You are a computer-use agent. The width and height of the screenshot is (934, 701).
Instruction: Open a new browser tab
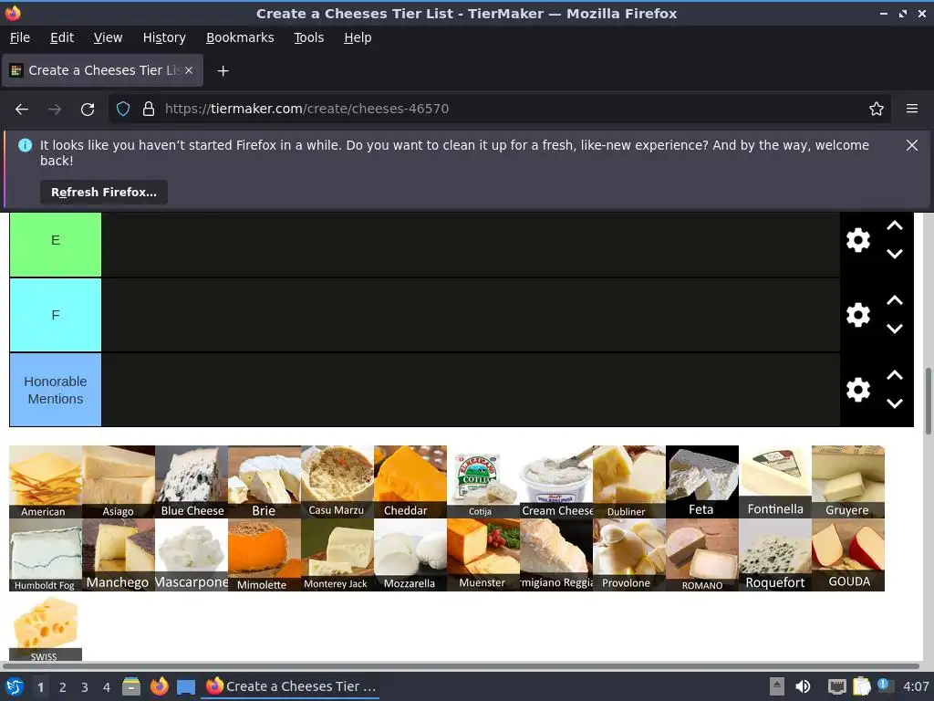223,71
